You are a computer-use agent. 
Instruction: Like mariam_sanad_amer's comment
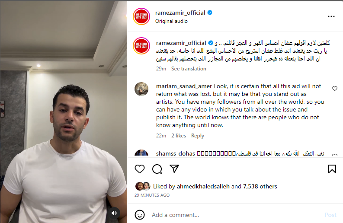pos(335,89)
